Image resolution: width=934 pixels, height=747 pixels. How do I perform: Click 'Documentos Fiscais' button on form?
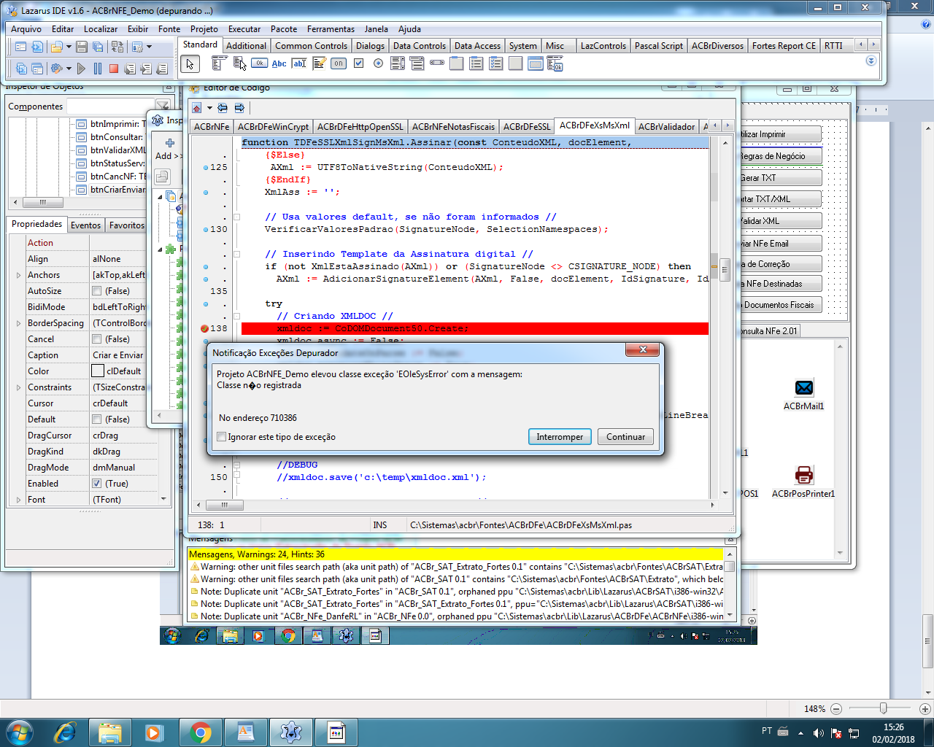pos(780,305)
